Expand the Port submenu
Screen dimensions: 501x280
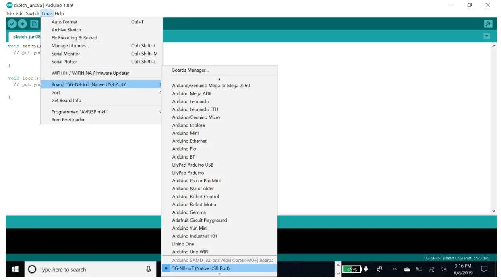[56, 92]
